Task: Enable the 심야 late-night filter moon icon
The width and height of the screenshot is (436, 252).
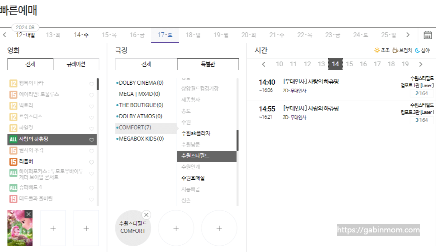Action: [416, 50]
